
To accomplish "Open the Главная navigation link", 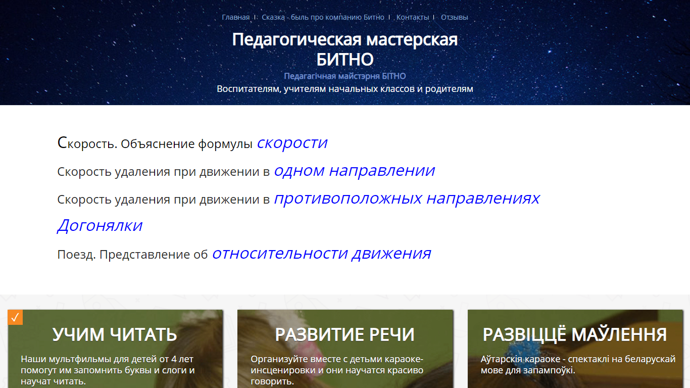I will coord(235,17).
